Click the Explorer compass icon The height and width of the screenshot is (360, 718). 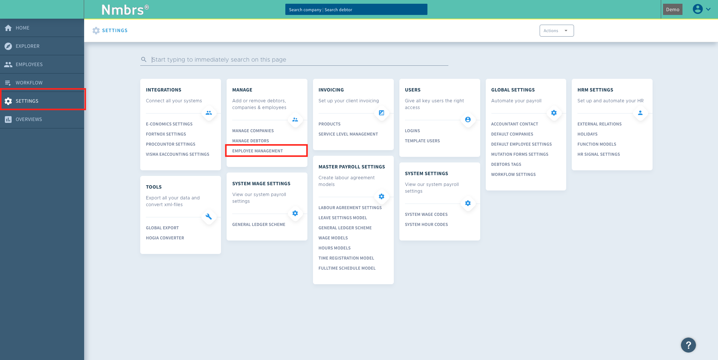tap(8, 46)
